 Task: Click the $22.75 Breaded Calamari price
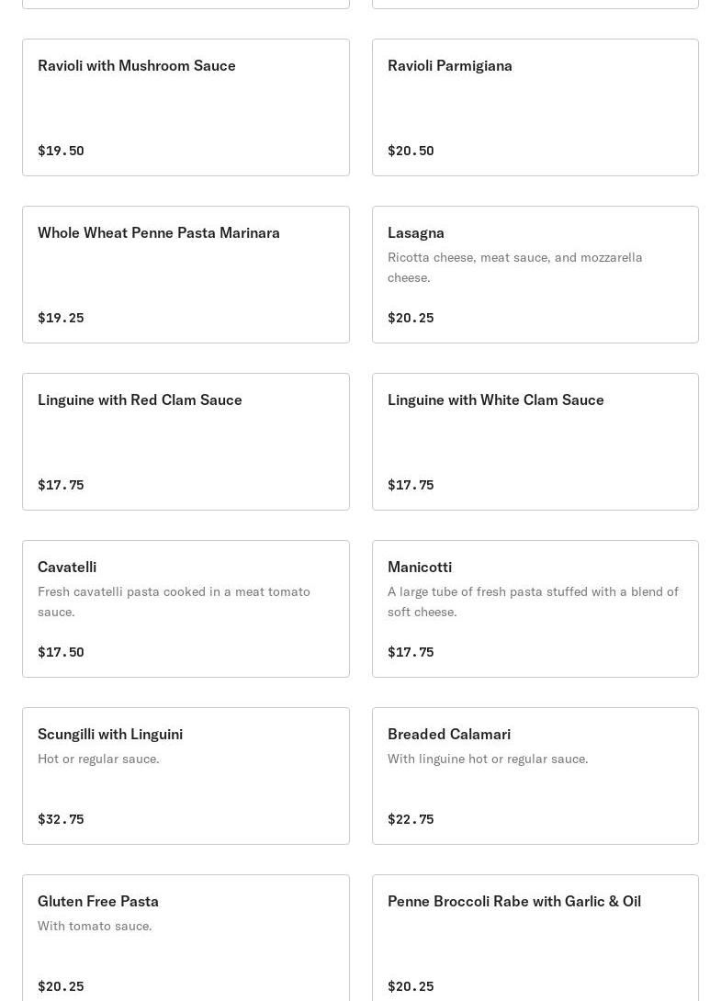point(411,819)
